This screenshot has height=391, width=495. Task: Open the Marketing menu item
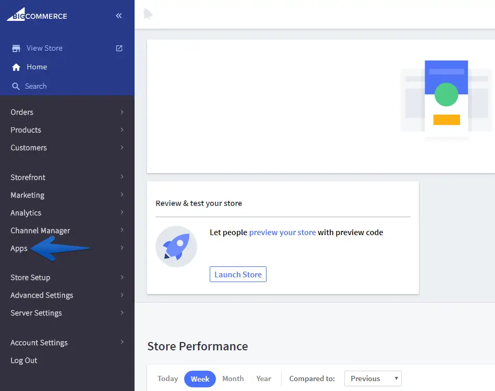pyautogui.click(x=28, y=195)
